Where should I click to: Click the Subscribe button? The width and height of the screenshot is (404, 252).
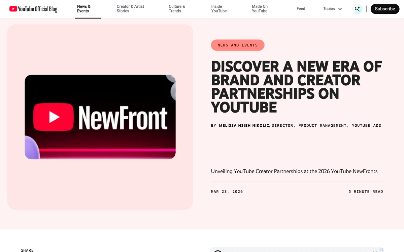coord(385,9)
